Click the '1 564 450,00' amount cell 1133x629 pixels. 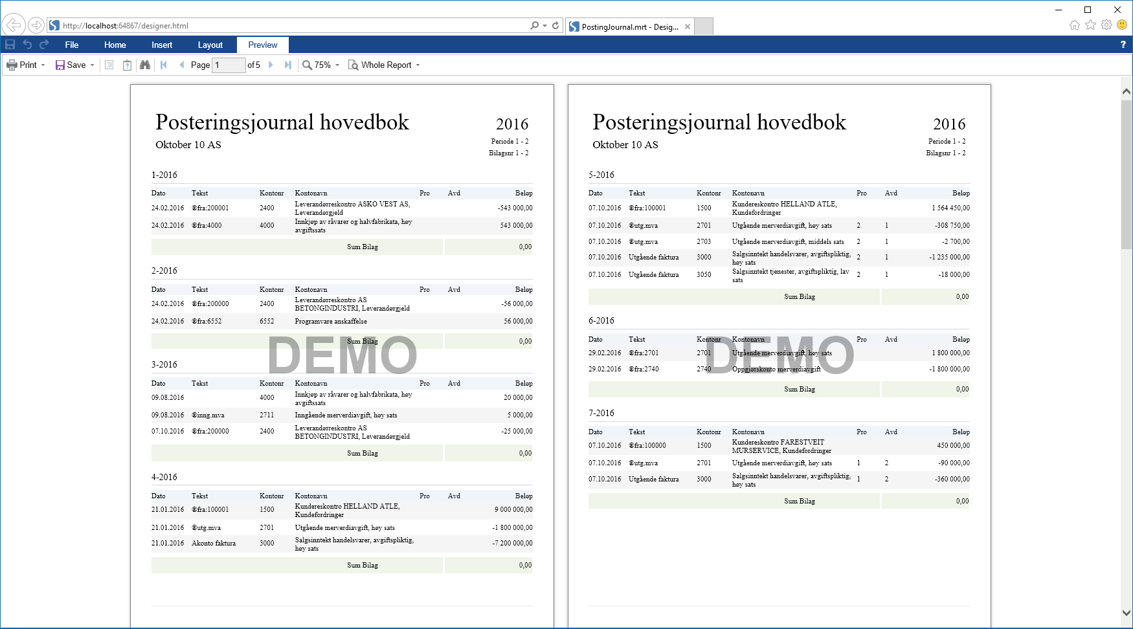[951, 208]
